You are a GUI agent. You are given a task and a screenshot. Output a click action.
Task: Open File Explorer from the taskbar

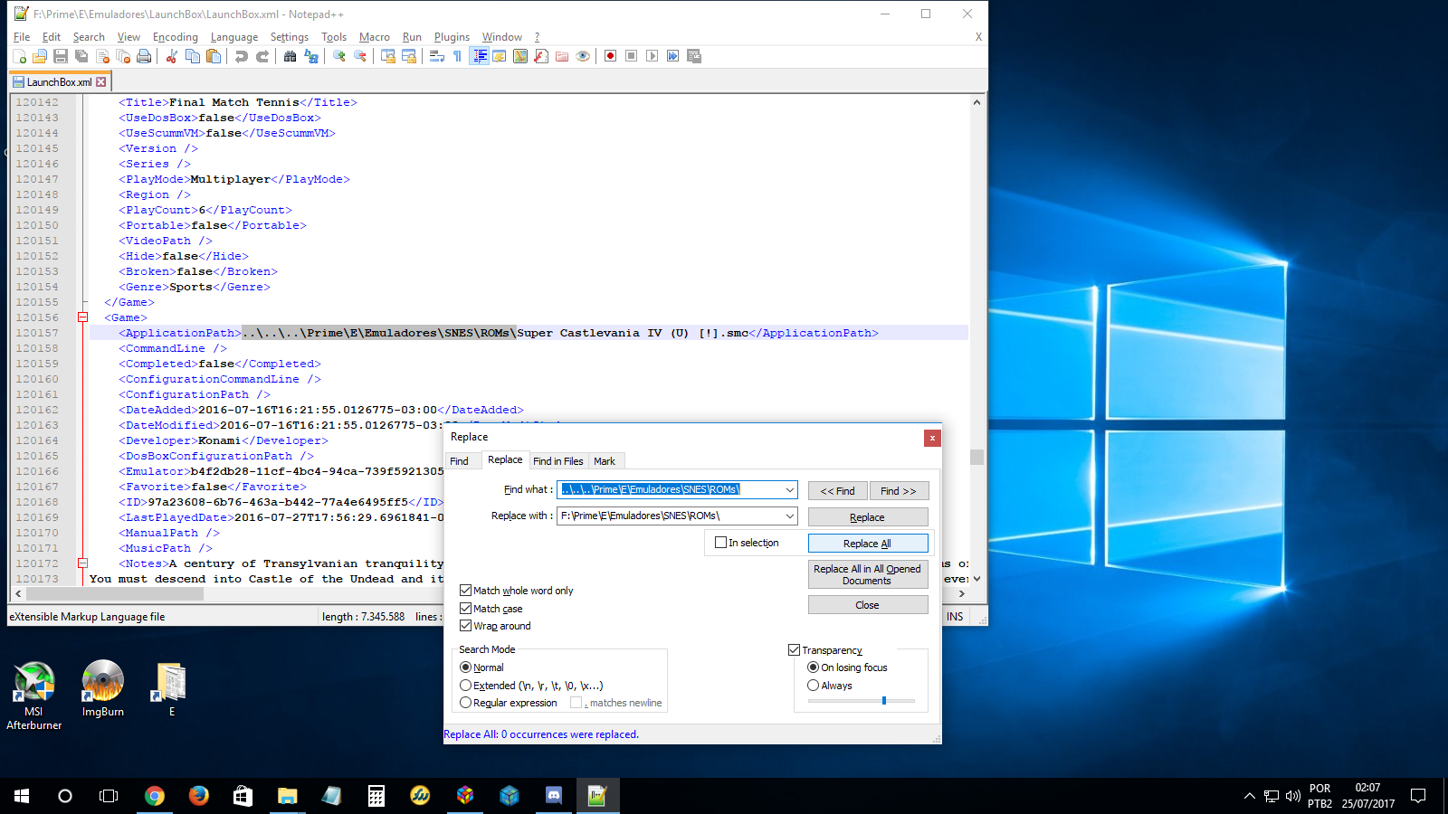(288, 796)
